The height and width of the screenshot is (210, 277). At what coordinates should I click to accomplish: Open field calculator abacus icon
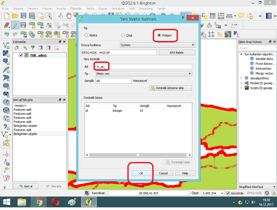[221, 16]
